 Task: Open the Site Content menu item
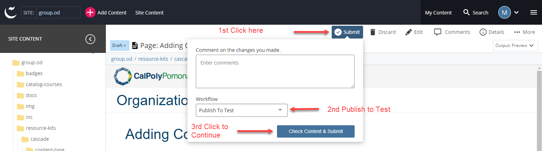pyautogui.click(x=149, y=13)
